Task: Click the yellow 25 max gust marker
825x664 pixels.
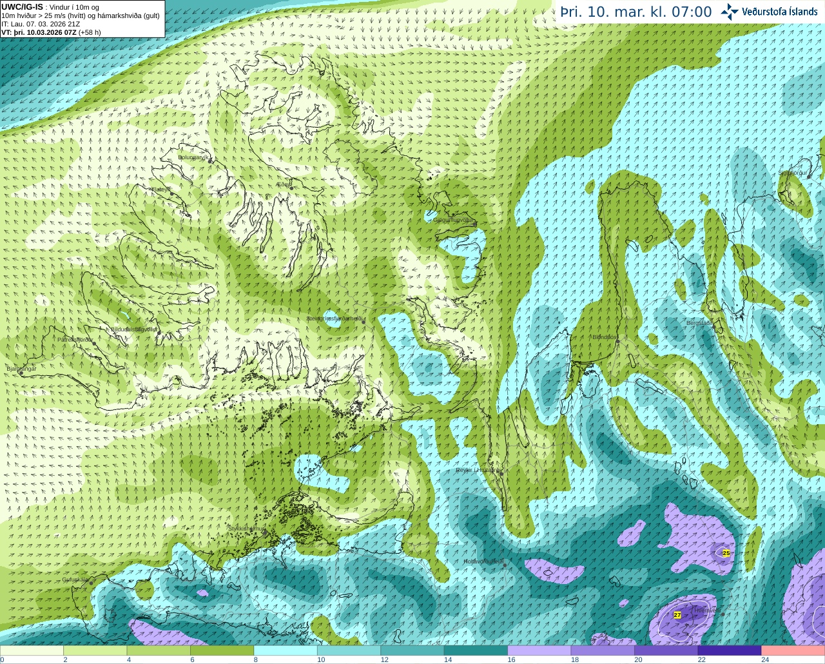Action: coord(726,553)
